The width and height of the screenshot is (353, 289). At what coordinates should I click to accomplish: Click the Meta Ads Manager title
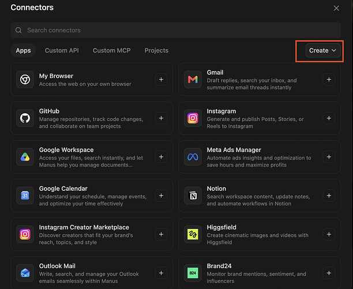(234, 150)
